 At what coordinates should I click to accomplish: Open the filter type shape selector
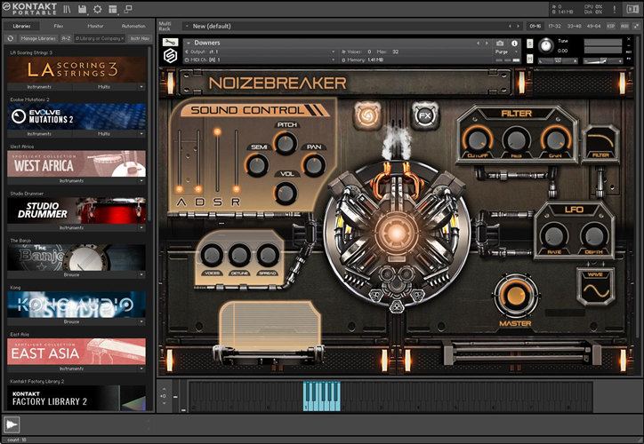(x=601, y=142)
